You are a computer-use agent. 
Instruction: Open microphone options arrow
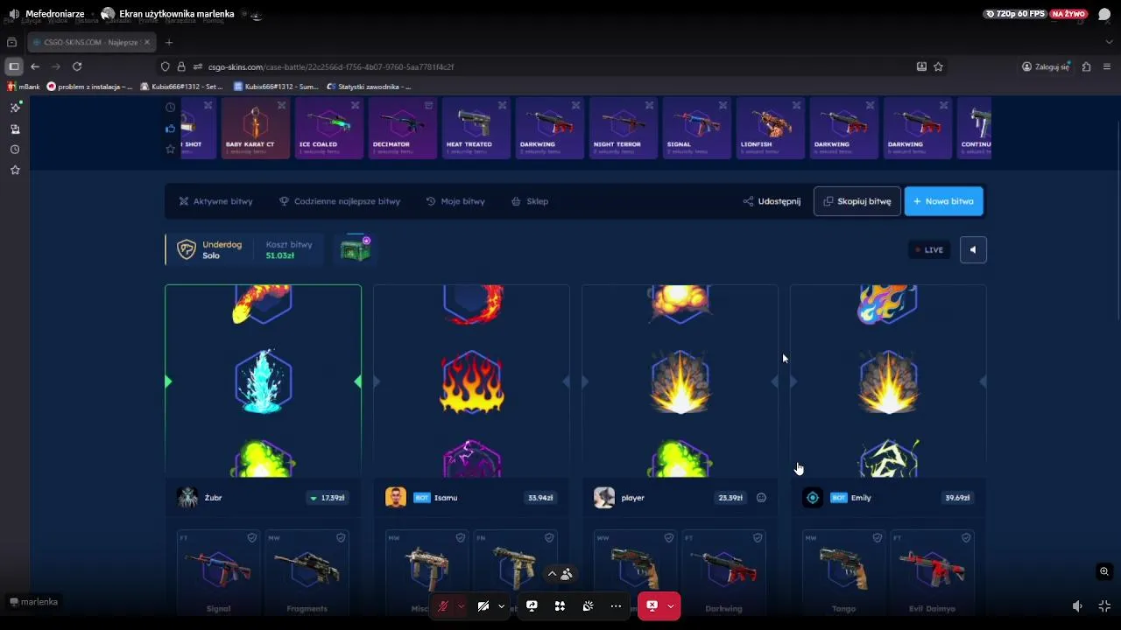tap(462, 605)
